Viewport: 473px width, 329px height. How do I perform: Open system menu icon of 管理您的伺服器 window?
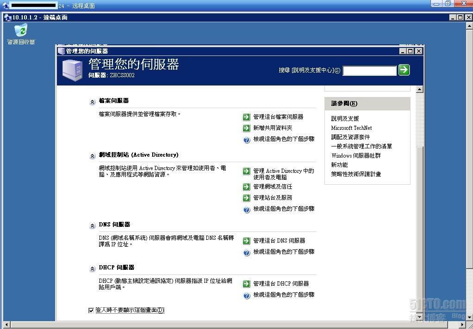[61, 51]
